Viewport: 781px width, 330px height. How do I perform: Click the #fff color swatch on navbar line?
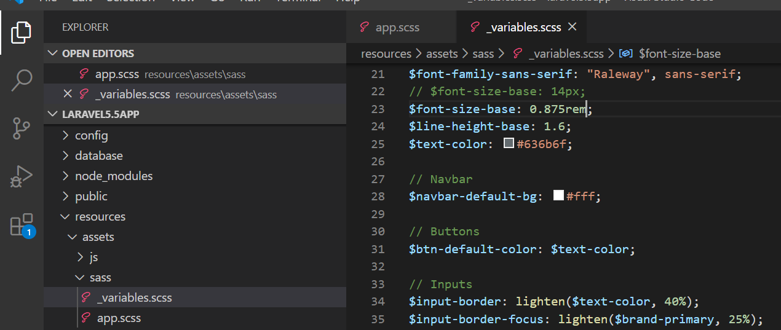[x=558, y=196]
